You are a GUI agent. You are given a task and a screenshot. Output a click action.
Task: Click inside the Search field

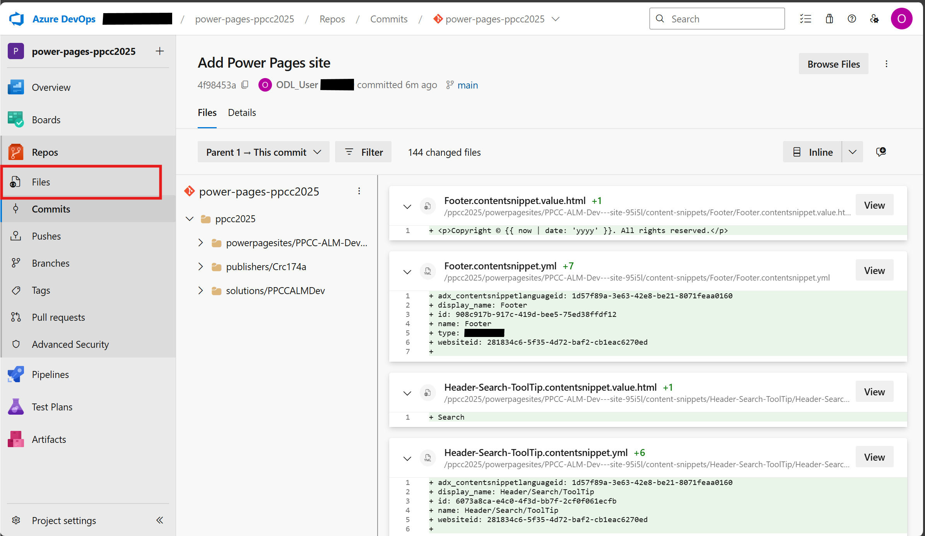pyautogui.click(x=718, y=19)
